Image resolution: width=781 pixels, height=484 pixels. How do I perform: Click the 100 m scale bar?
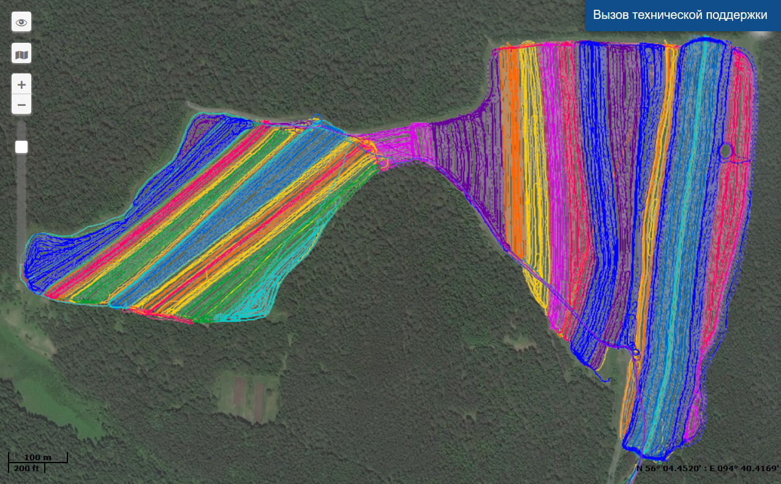point(37,457)
